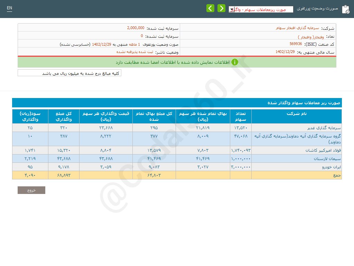This screenshot has height=266, width=354.
Task: Click the green left-pointing arrow button
Action: (x=210, y=8)
